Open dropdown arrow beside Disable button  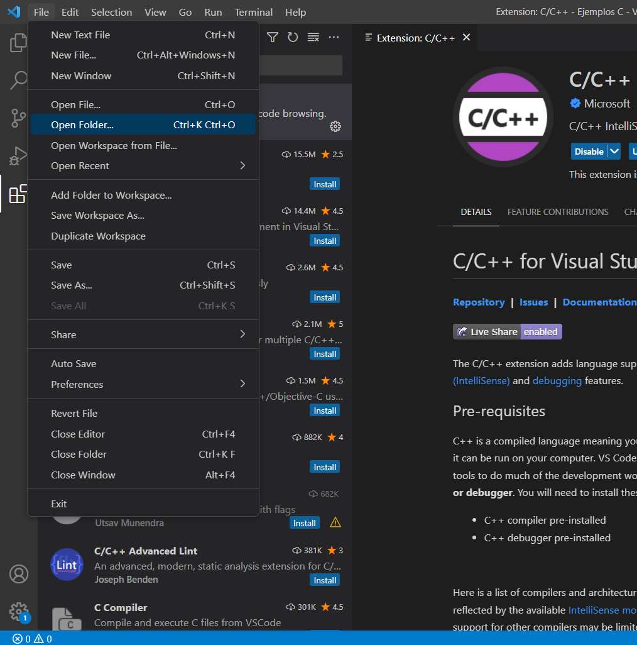click(614, 152)
